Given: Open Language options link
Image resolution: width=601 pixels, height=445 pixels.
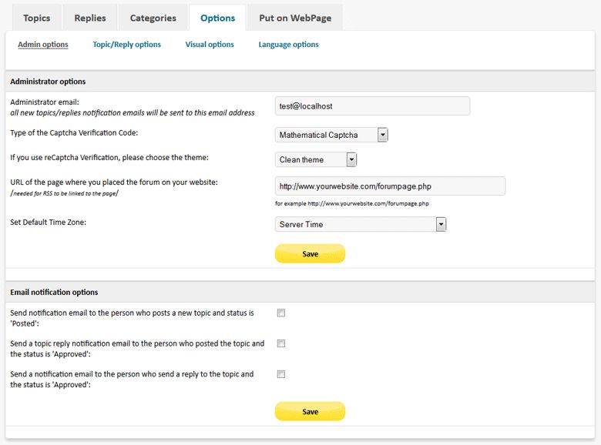Looking at the screenshot, I should click(x=288, y=45).
